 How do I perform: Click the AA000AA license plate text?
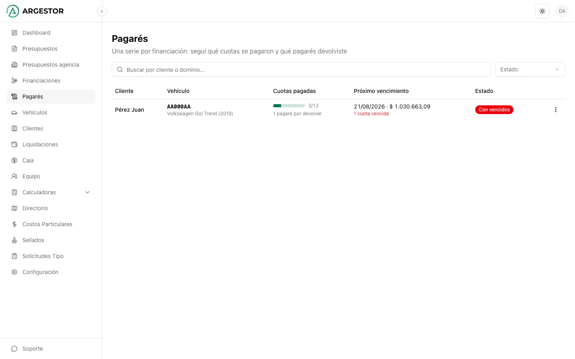178,107
